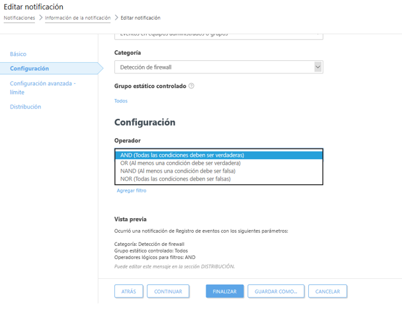This screenshot has width=402, height=310.
Task: Click the Agregar filtro link
Action: coord(132,190)
